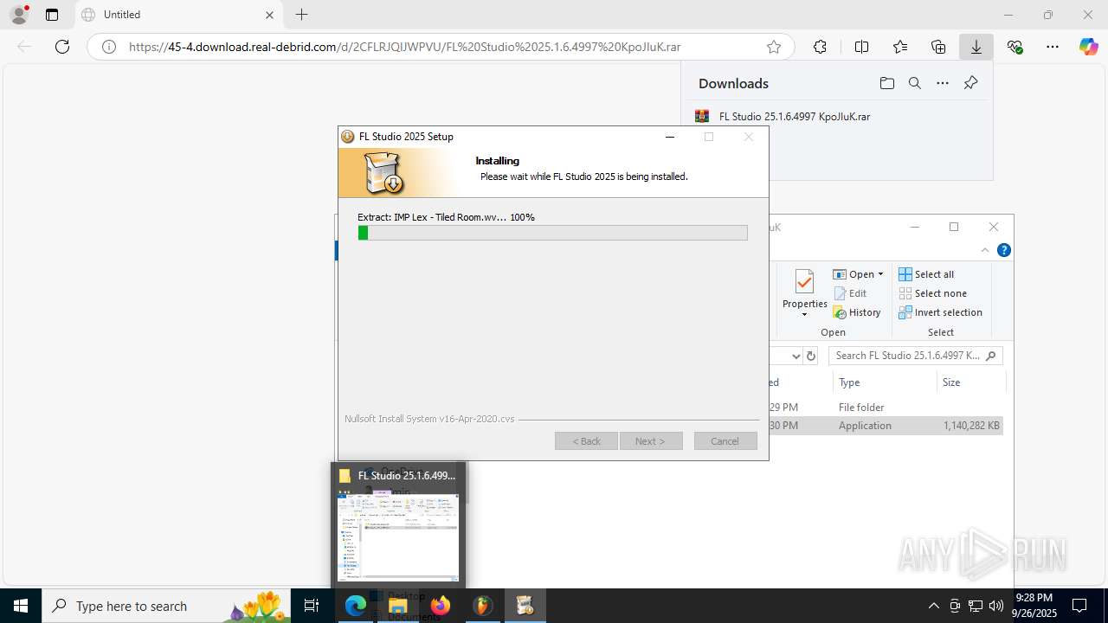Click the installer progress bar
1108x623 pixels.
click(x=552, y=233)
